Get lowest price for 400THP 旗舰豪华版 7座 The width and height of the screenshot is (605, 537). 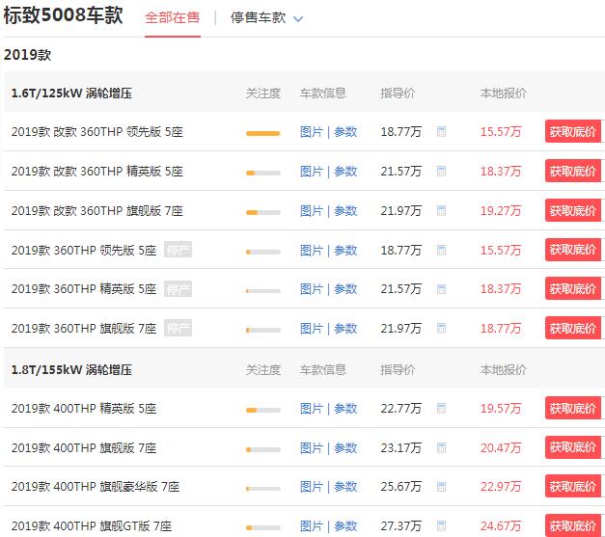click(573, 487)
